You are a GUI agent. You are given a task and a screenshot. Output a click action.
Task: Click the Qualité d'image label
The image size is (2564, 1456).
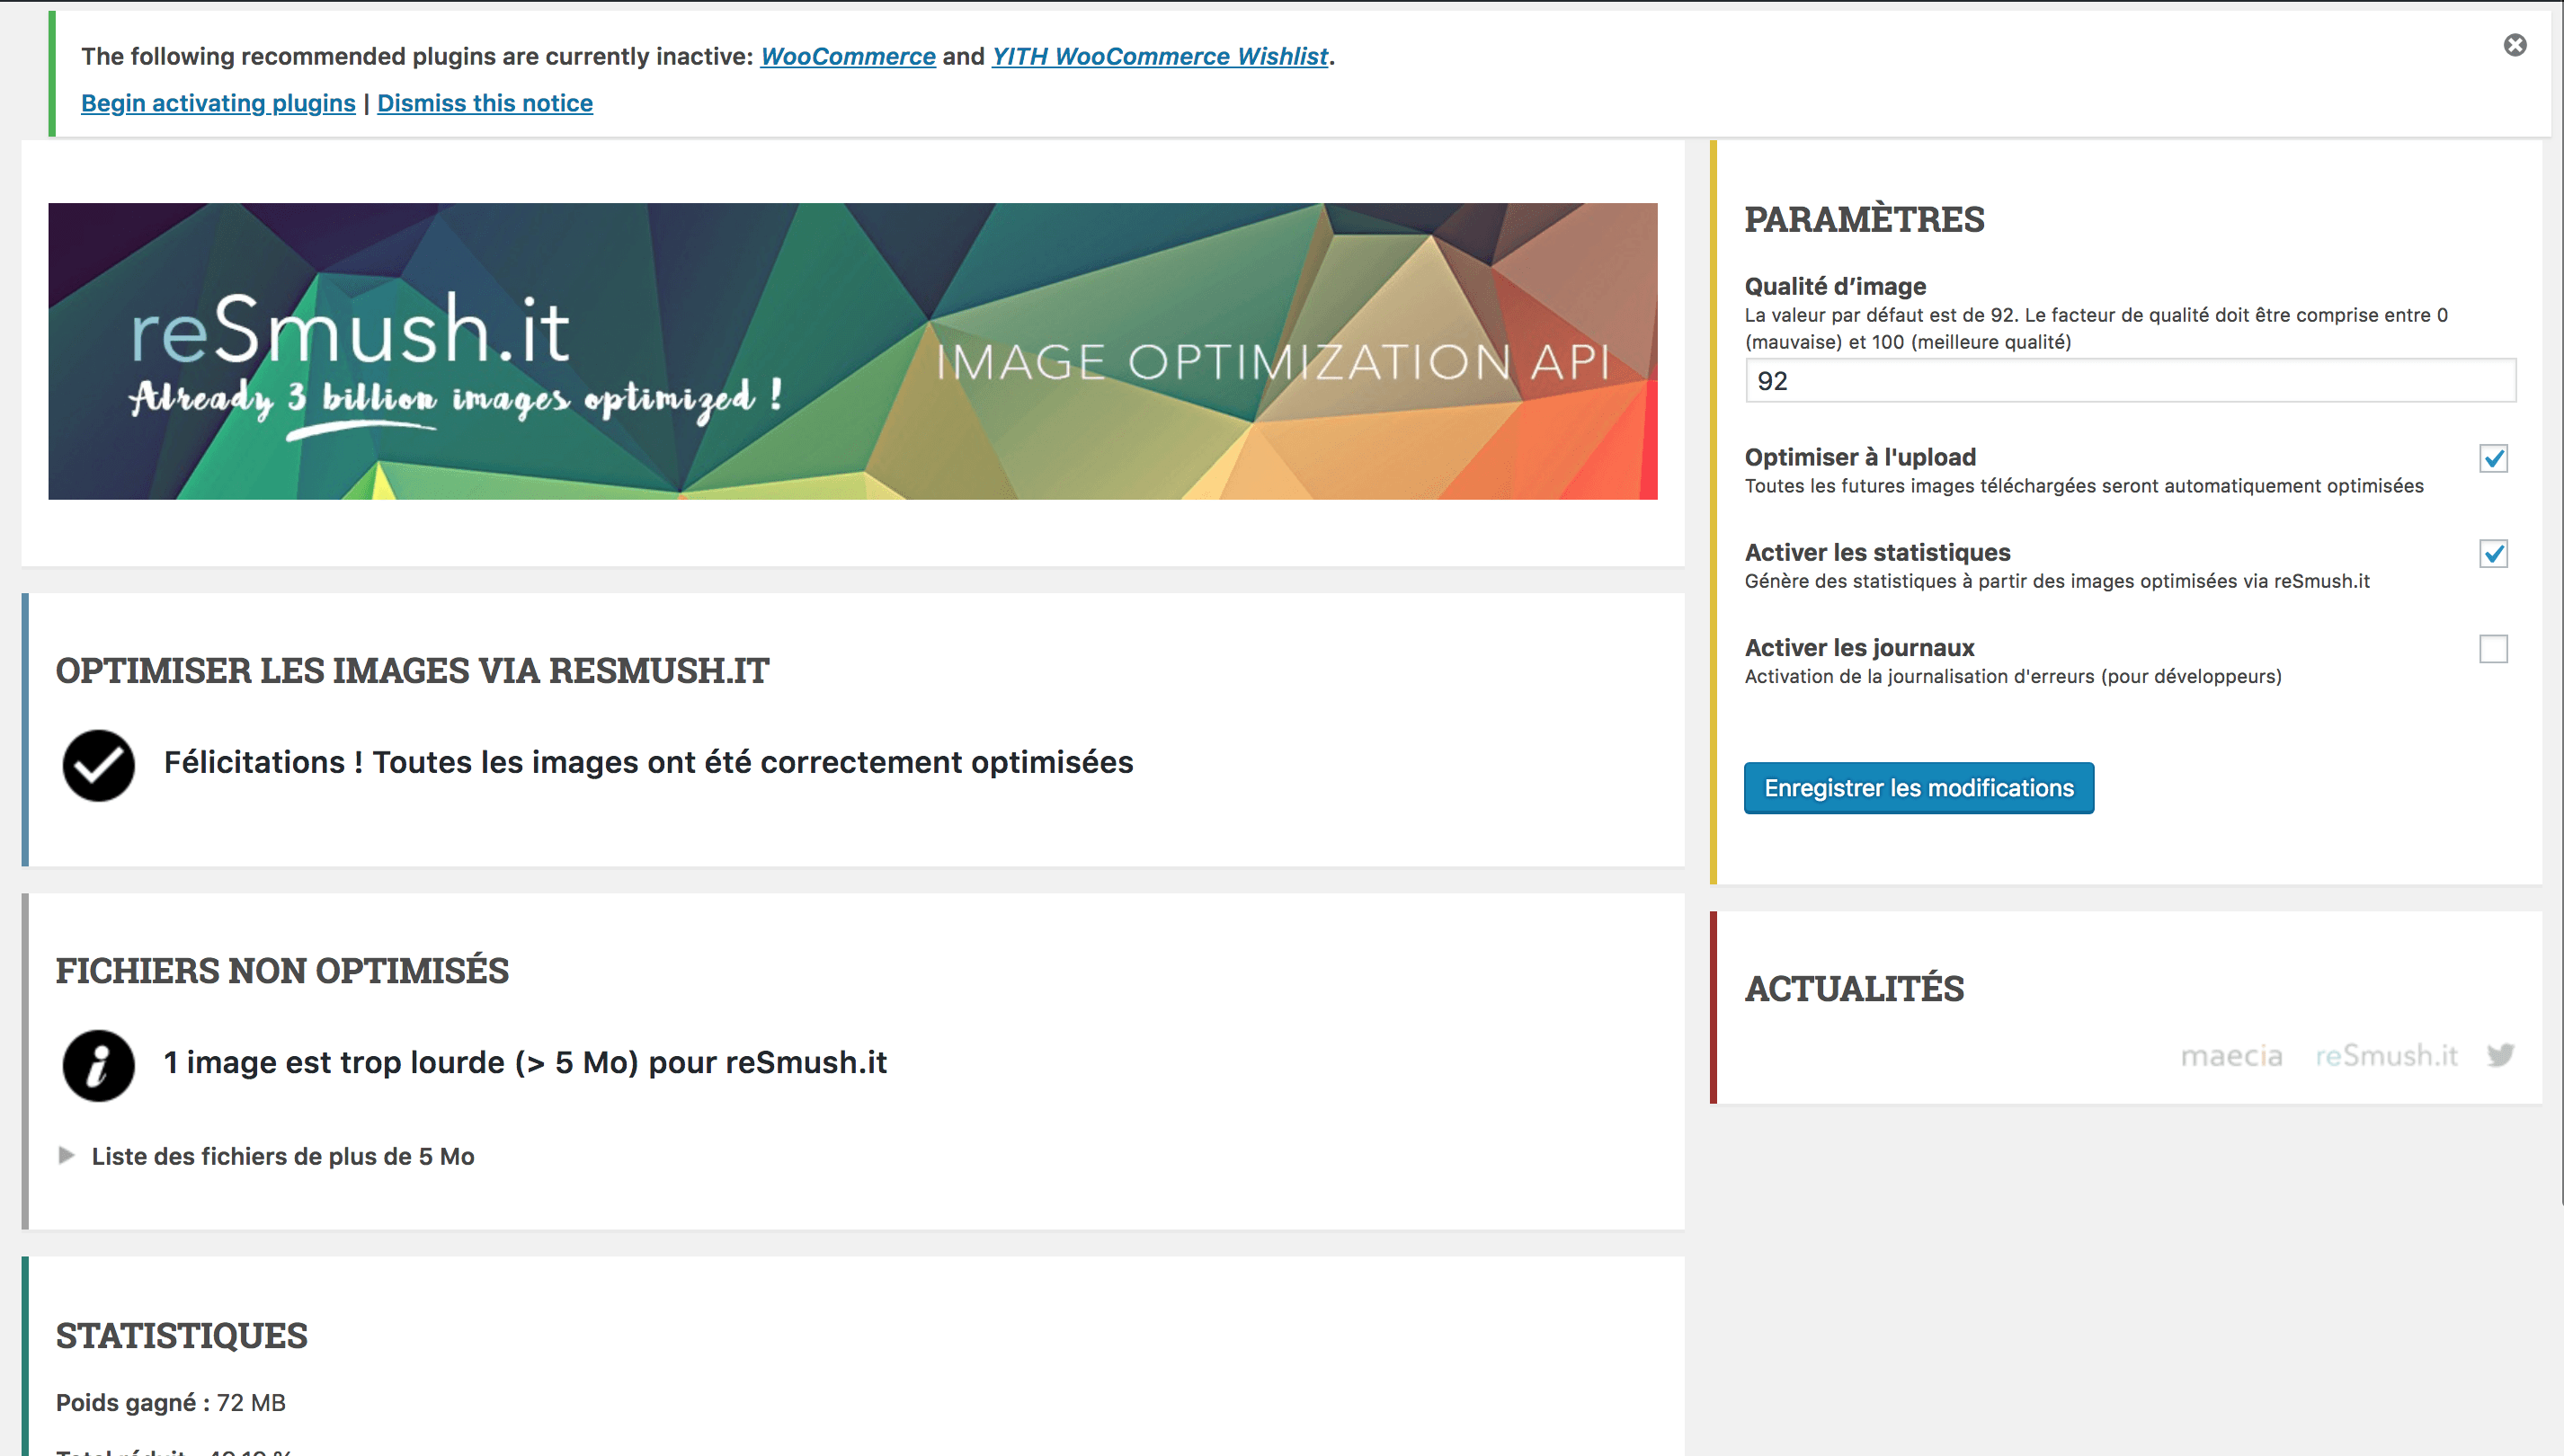pos(1835,286)
